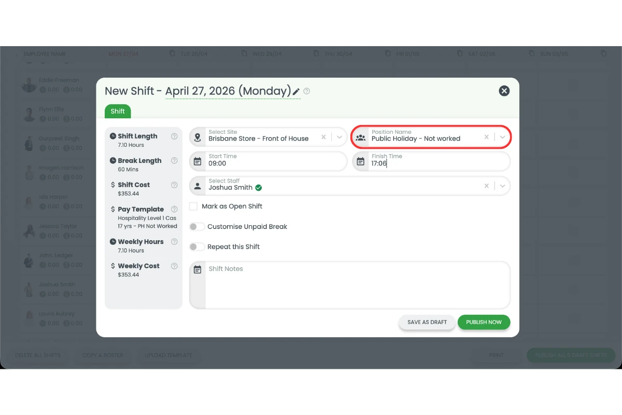Click the copy icon on the TUE column header
The height and width of the screenshot is (415, 622).
245,53
